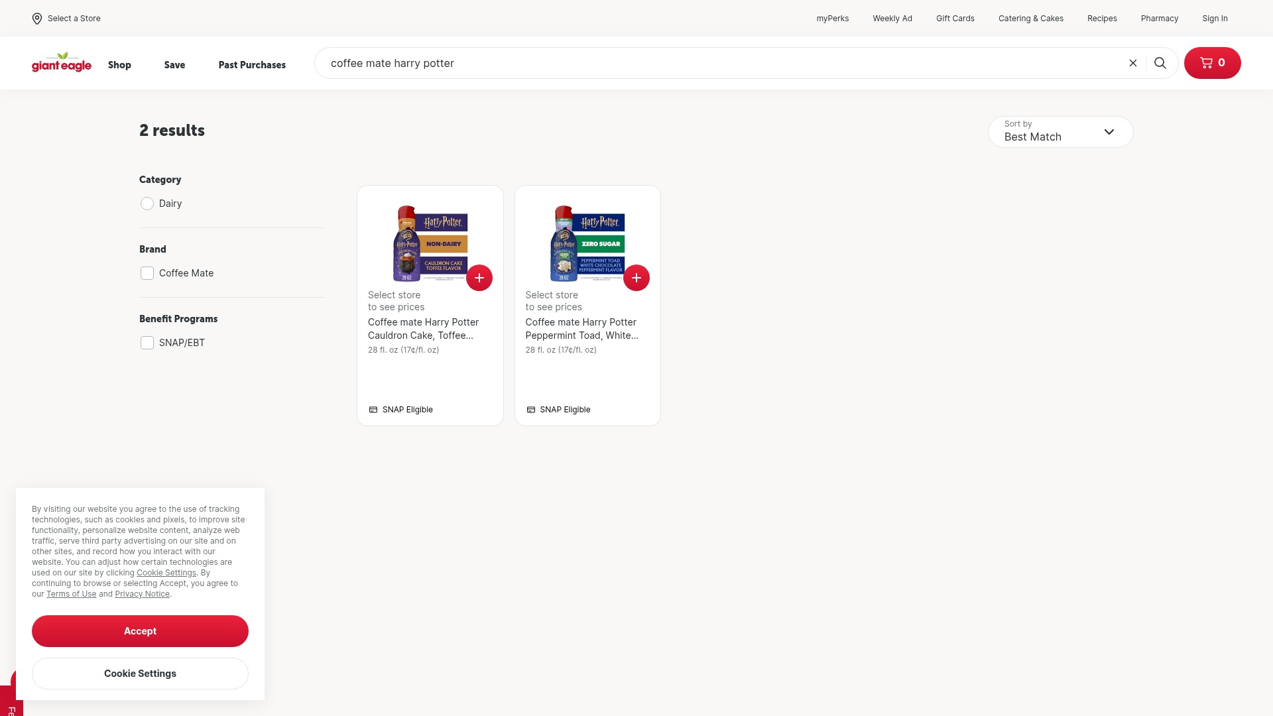The image size is (1273, 716).
Task: Open Coffee mate Harry Potter Cauldron Cake title
Action: (424, 329)
